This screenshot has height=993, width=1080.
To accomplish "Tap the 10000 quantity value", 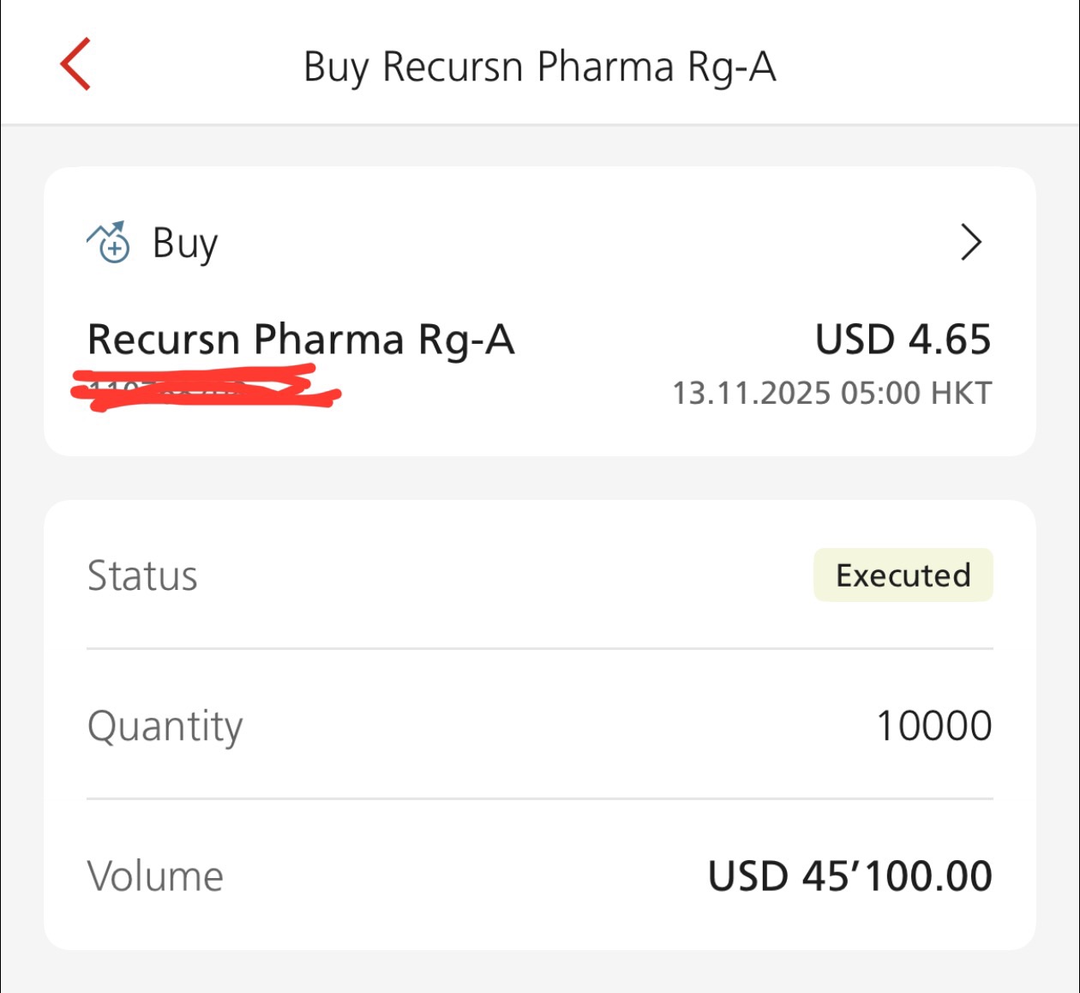I will tap(933, 726).
